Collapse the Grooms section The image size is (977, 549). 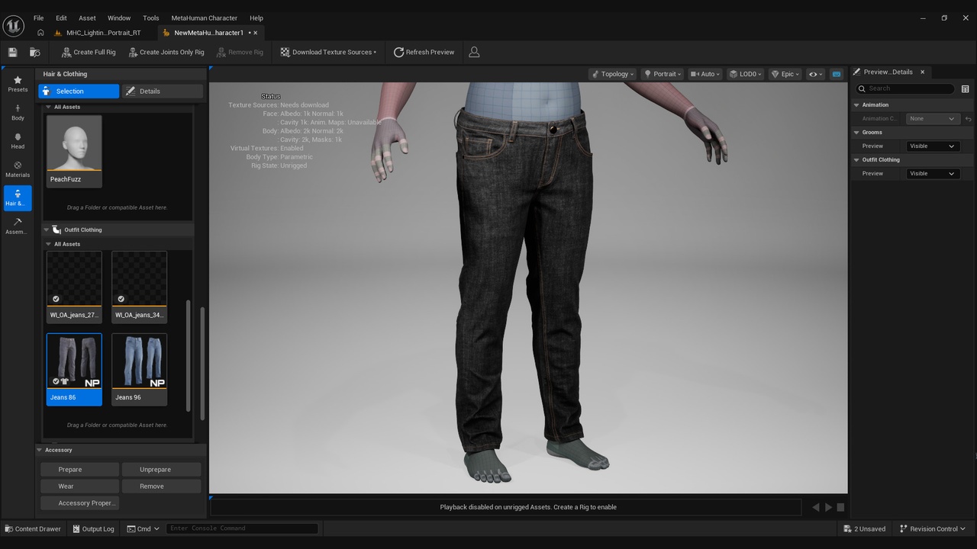point(856,133)
